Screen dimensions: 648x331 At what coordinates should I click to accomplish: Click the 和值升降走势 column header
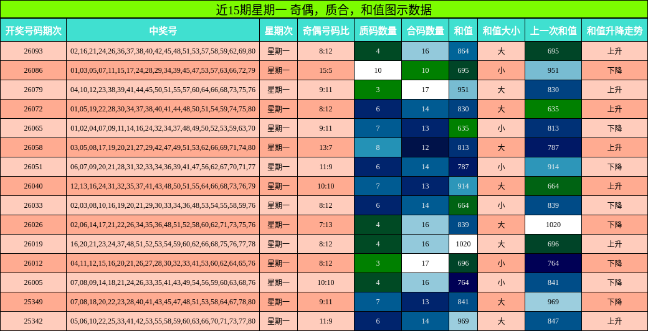[615, 30]
